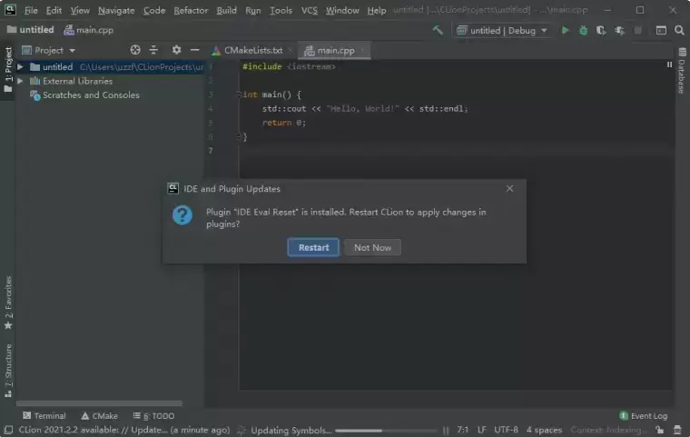Open the CMake tool window

100,416
